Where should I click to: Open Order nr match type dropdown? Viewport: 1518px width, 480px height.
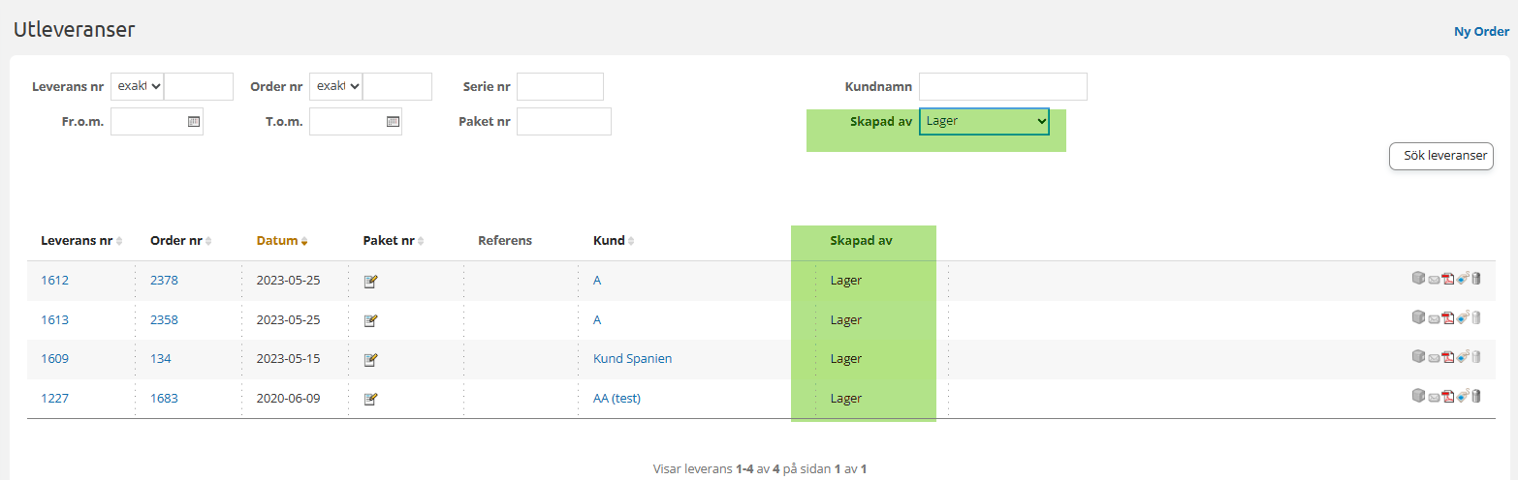[336, 86]
